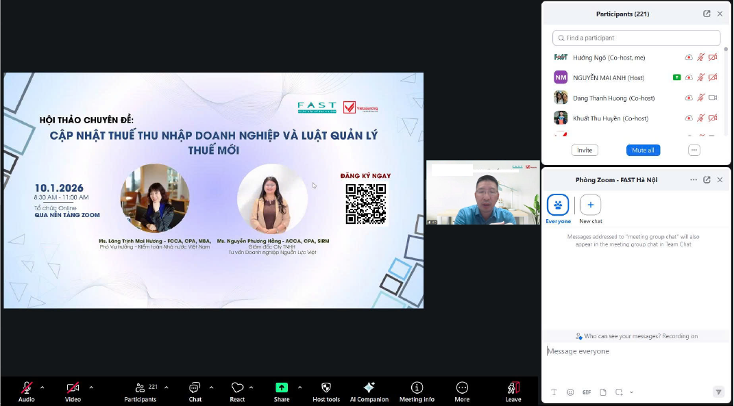Screen dimensions: 734x406
Task: Turn on camera with the Video button
Action: 73,388
